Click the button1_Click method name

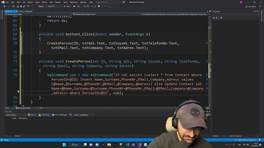click(79, 34)
